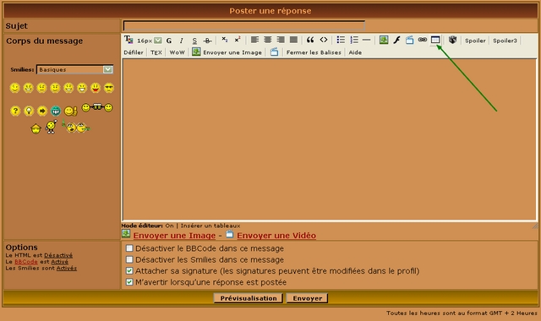541x321 pixels.
Task: Insert the question mark smiley
Action: pos(15,111)
